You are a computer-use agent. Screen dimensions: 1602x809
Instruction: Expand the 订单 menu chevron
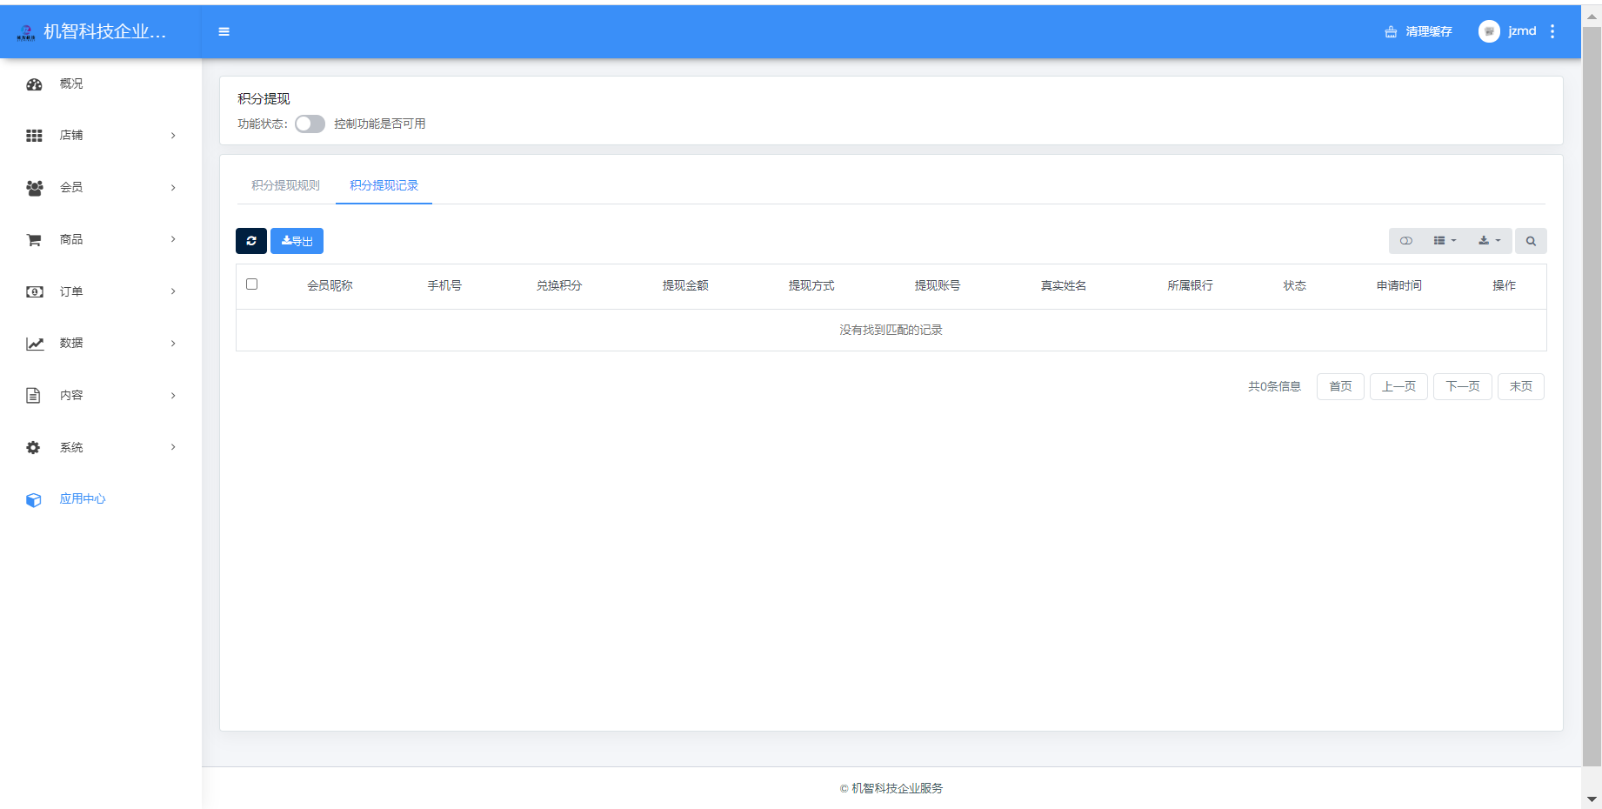[173, 291]
